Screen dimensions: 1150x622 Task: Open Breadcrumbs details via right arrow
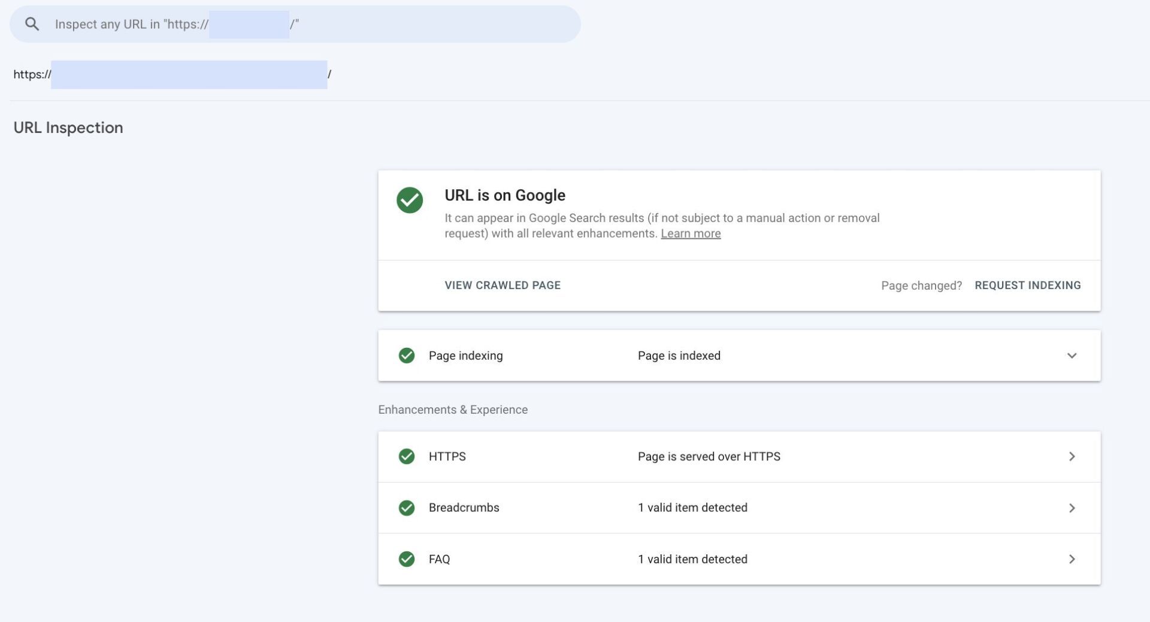[1072, 508]
